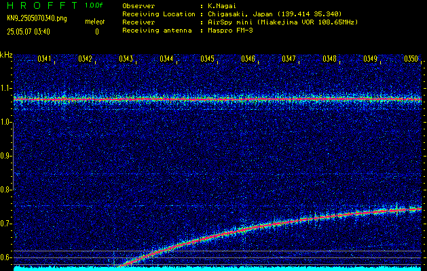
Task: Click the 0344 time marker
Action: click(x=166, y=59)
